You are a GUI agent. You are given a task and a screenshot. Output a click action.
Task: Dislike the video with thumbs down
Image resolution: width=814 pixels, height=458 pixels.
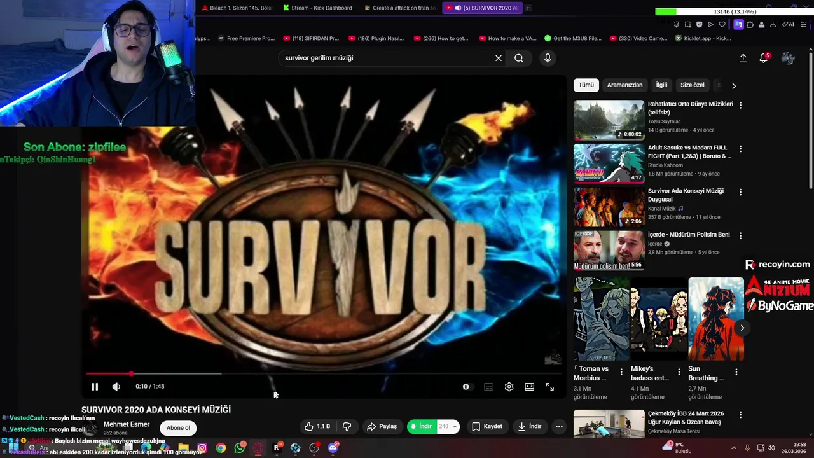pyautogui.click(x=347, y=426)
